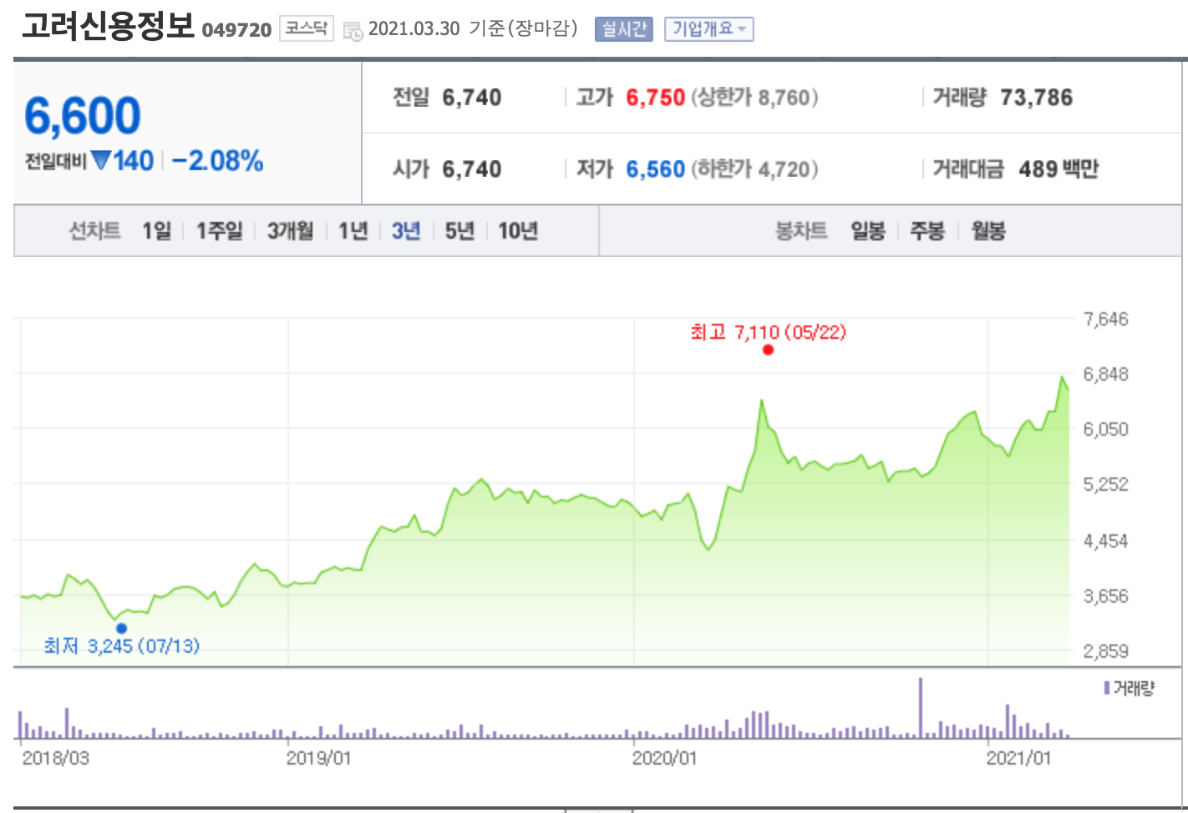Click the blue 최저 3,245 marker dot
The image size is (1188, 813).
pyautogui.click(x=122, y=629)
